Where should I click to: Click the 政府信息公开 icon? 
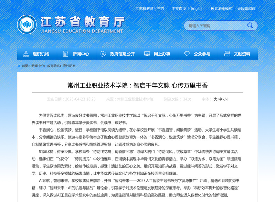tap(103, 54)
